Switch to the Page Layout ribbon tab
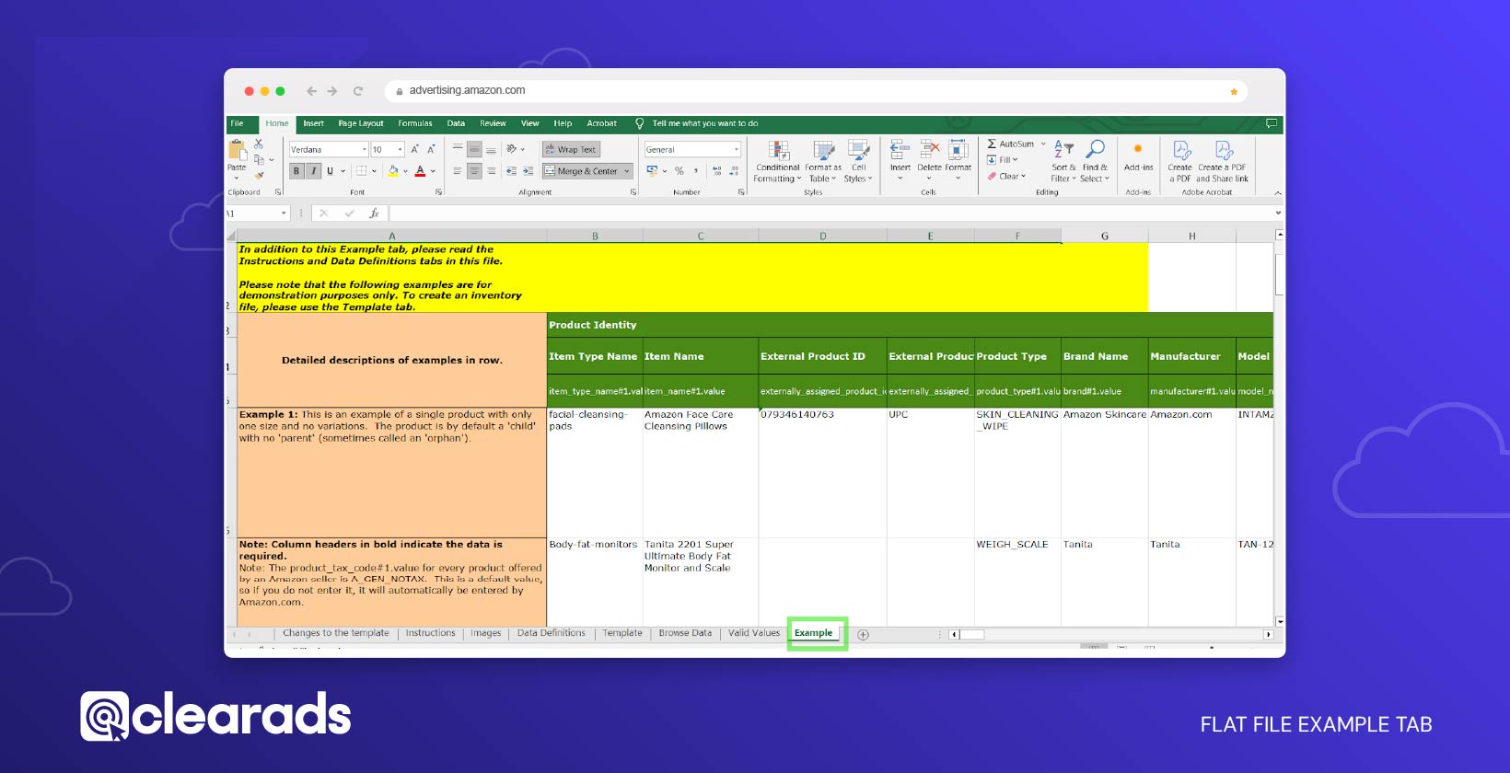This screenshot has height=773, width=1510. [x=361, y=123]
